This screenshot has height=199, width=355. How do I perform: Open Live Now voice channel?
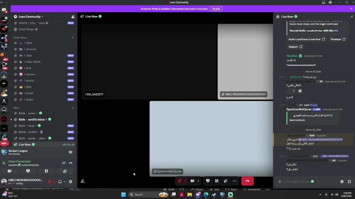pos(44,145)
